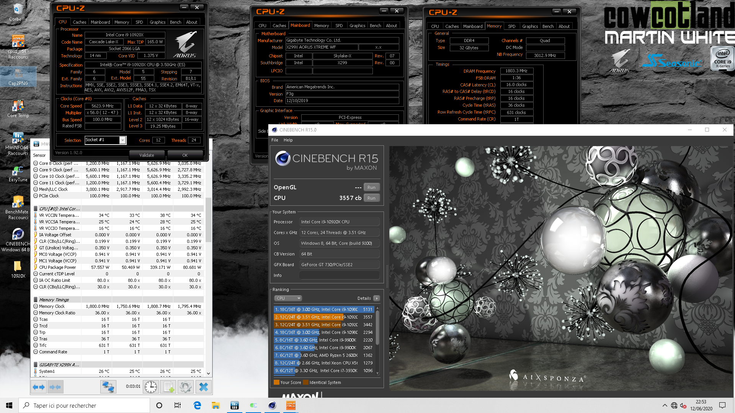Open HWiNFO sensor settings gear icon
This screenshot has width=735, height=413.
click(186, 387)
